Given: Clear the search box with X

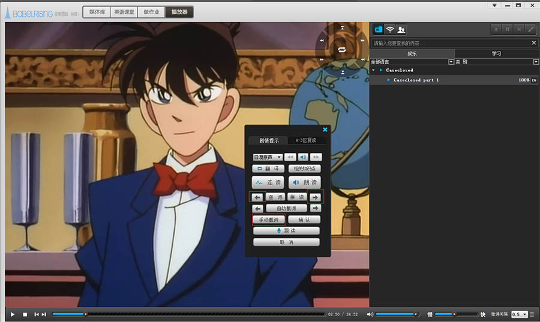Looking at the screenshot, I should (x=534, y=43).
